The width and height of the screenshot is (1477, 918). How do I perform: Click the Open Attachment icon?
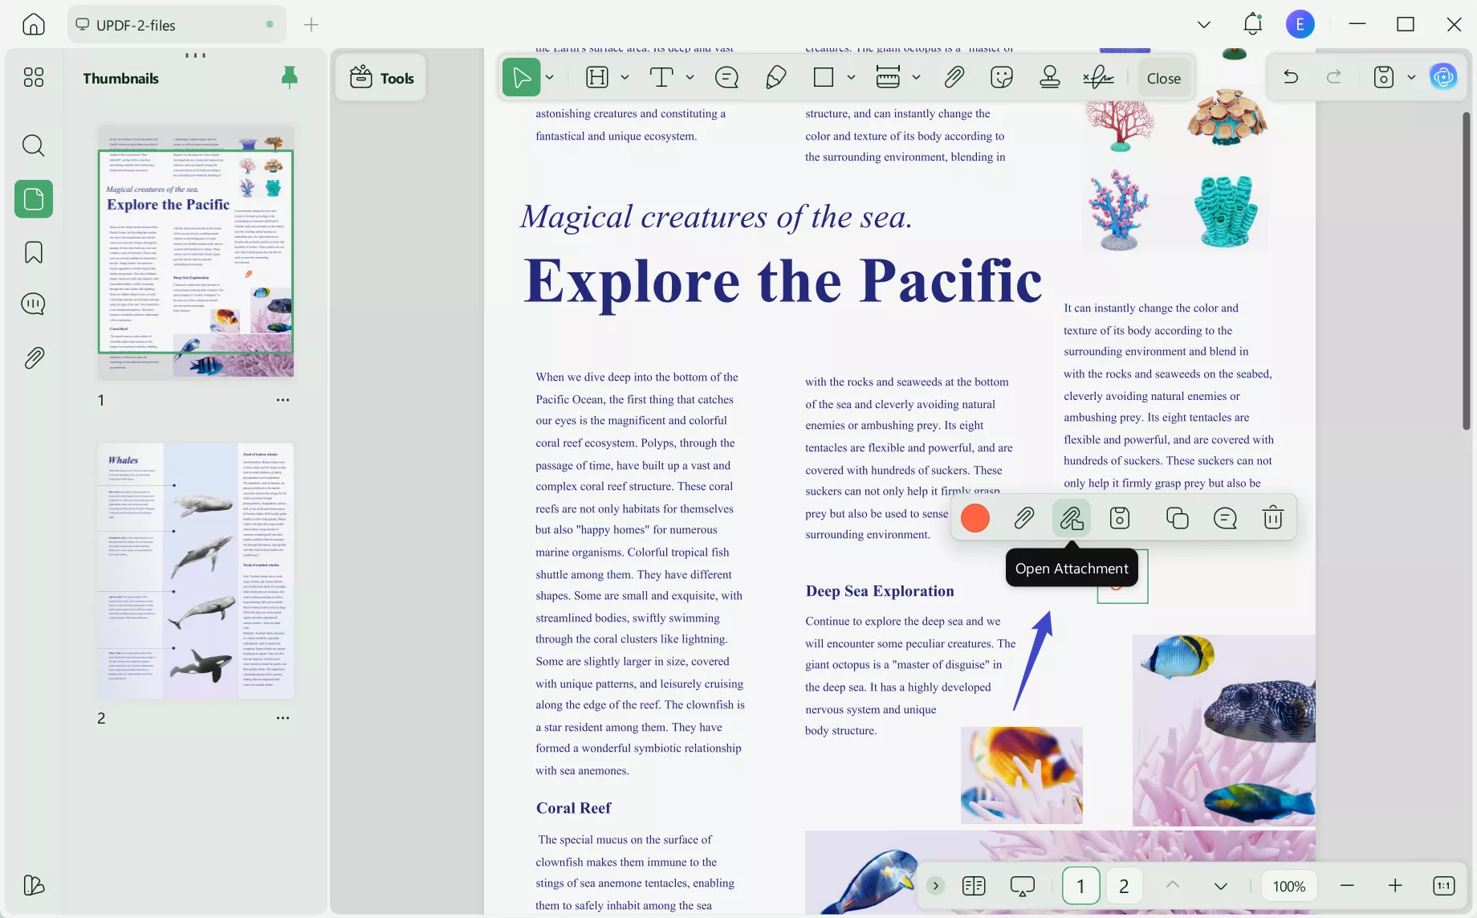[x=1071, y=518]
